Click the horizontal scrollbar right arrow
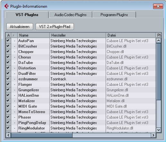This screenshot has width=166, height=142. (x=153, y=135)
